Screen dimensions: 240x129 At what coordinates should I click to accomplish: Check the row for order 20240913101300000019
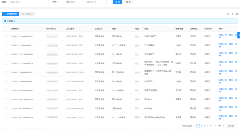(x=6, y=63)
